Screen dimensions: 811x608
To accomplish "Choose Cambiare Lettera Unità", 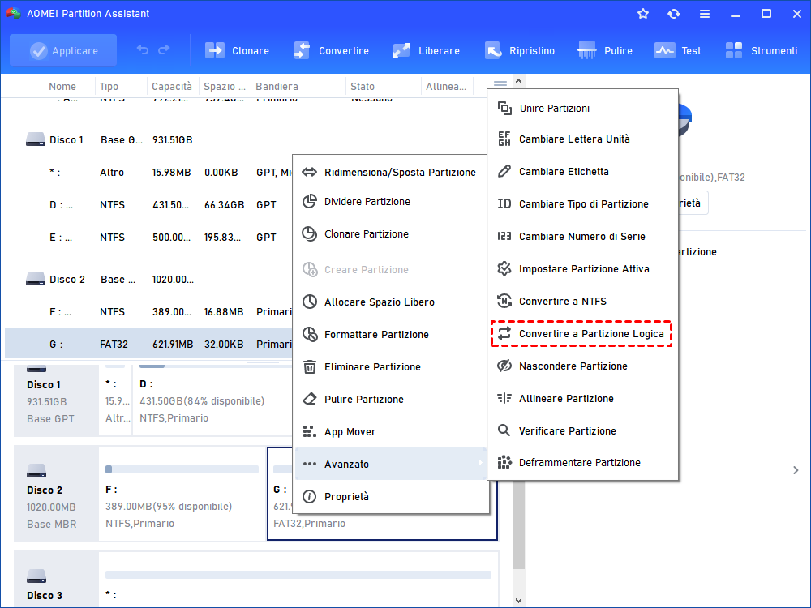I will pyautogui.click(x=582, y=139).
